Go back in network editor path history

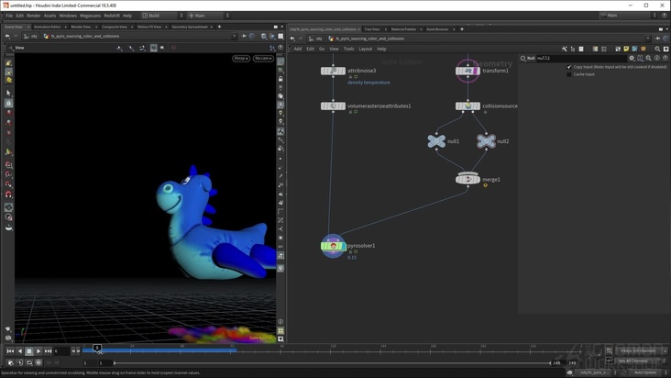click(x=292, y=39)
